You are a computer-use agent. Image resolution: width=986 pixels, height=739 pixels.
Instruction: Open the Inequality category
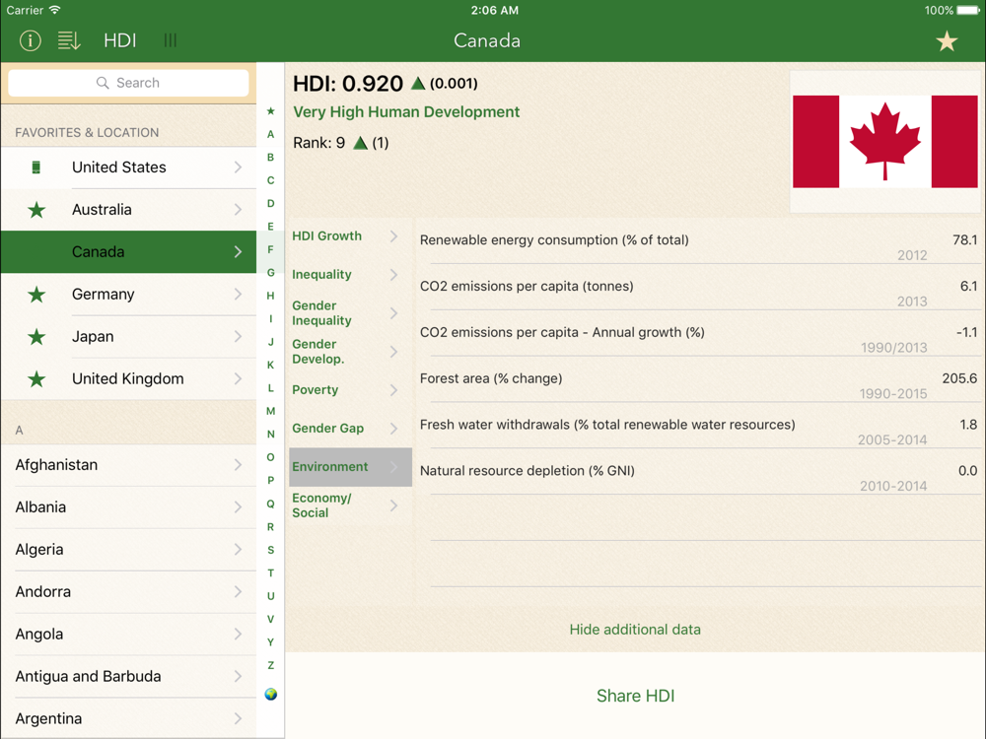pyautogui.click(x=350, y=275)
